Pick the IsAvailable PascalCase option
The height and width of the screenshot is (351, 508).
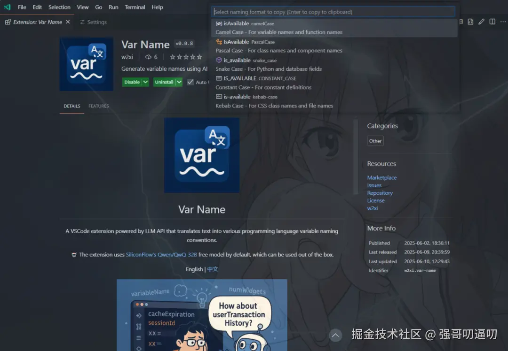point(334,46)
